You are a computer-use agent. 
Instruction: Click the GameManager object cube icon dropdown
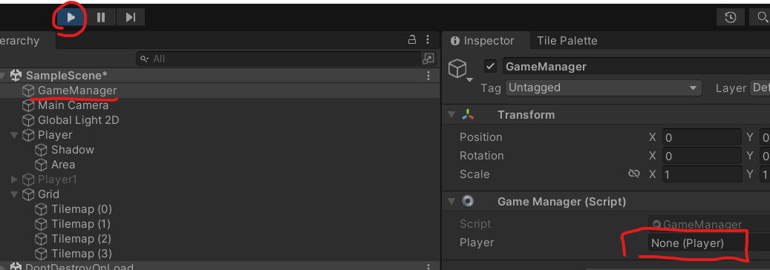[460, 70]
